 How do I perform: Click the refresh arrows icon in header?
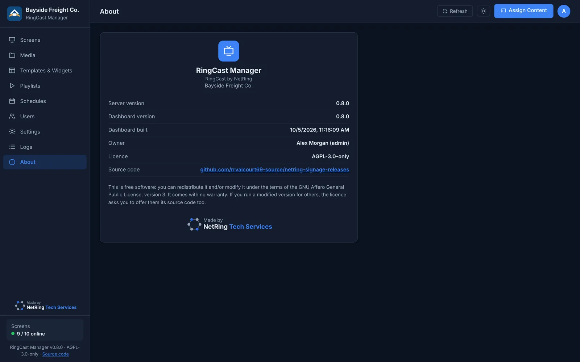coord(445,11)
